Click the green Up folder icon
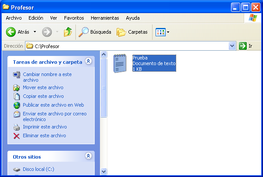263x177 pixels. (68, 32)
